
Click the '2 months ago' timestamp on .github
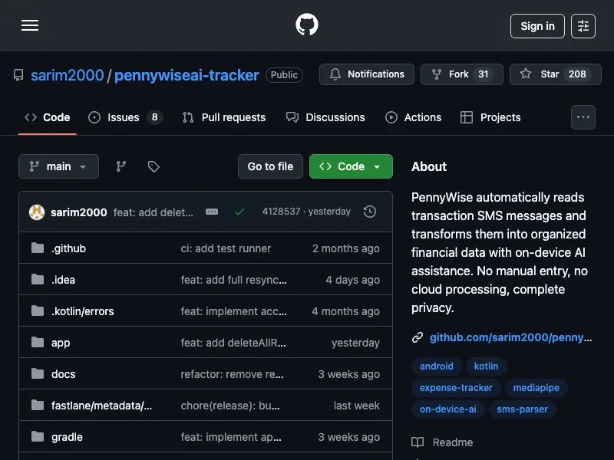[x=346, y=248]
